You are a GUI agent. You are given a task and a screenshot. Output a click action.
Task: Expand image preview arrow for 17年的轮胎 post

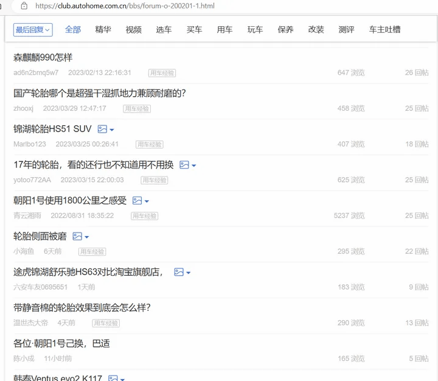pos(194,166)
